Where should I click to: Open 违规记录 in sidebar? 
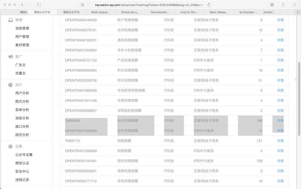tap(22, 180)
